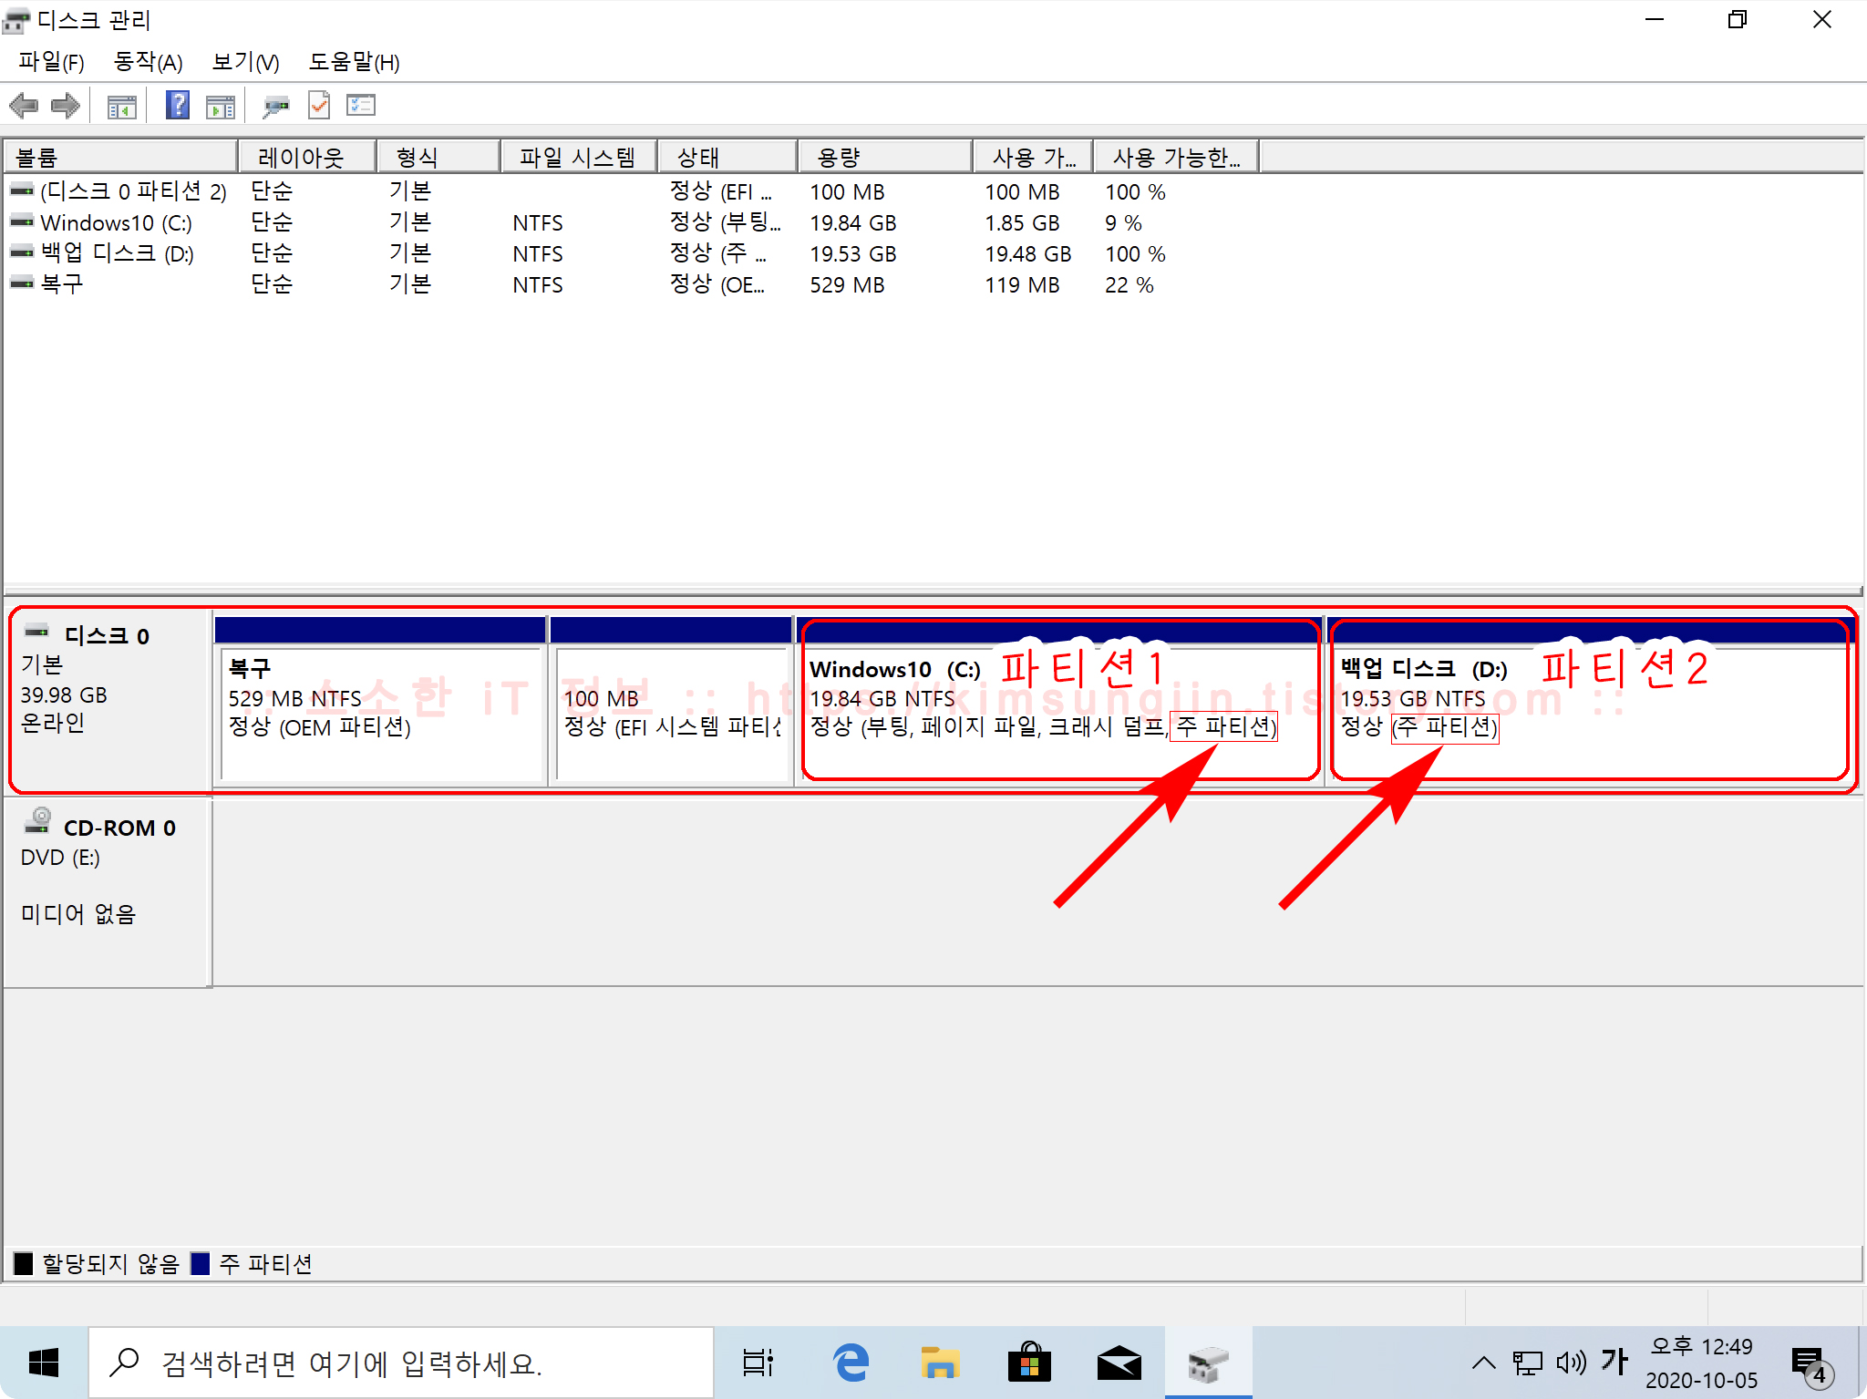Click the checkmark document toolbar icon

pyautogui.click(x=319, y=106)
